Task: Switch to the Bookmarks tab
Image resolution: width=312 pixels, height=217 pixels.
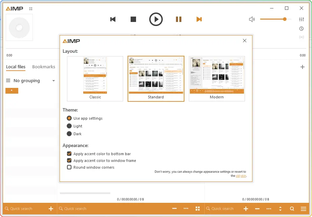Action: tap(44, 67)
